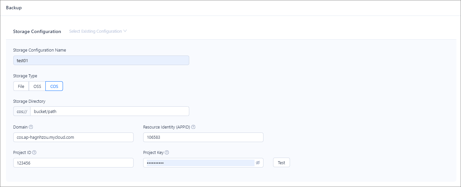This screenshot has width=461, height=187.
Task: Click the Storage Type label
Action: click(25, 76)
